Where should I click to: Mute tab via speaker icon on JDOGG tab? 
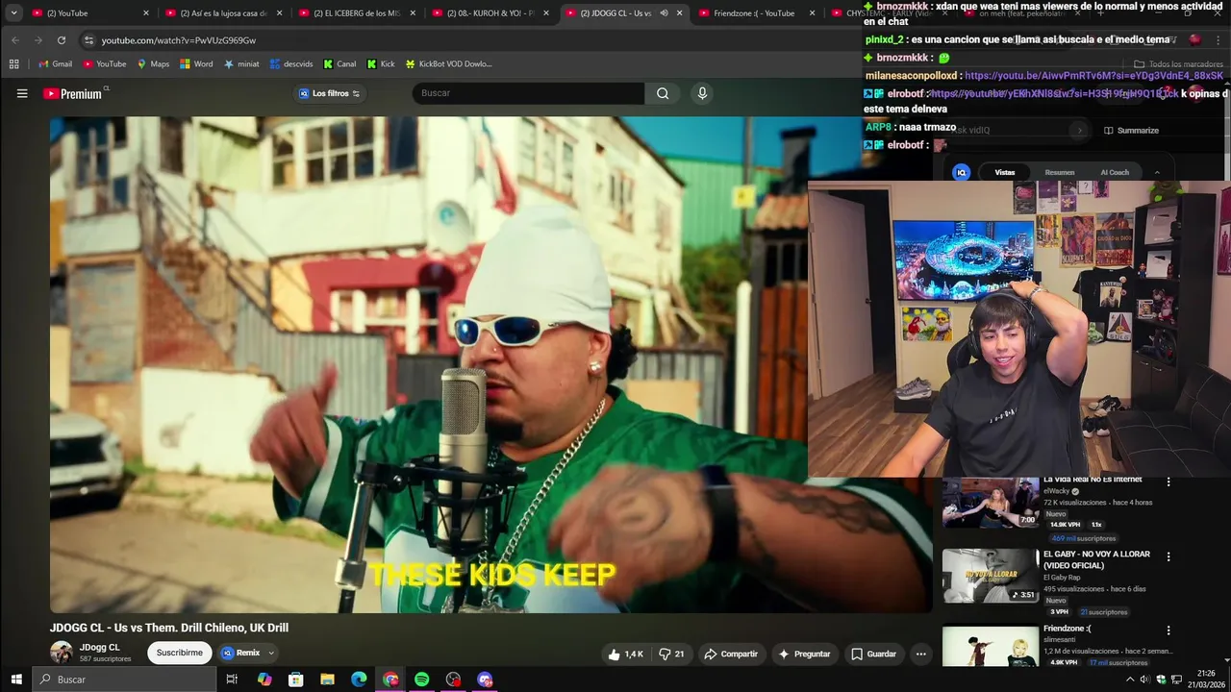[x=664, y=13]
